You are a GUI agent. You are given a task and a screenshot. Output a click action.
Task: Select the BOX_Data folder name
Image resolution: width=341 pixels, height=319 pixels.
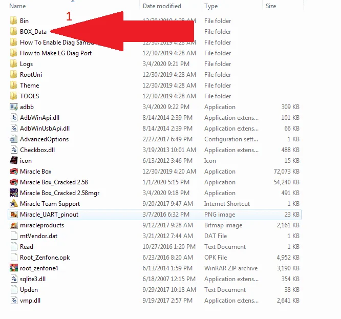[x=33, y=32]
